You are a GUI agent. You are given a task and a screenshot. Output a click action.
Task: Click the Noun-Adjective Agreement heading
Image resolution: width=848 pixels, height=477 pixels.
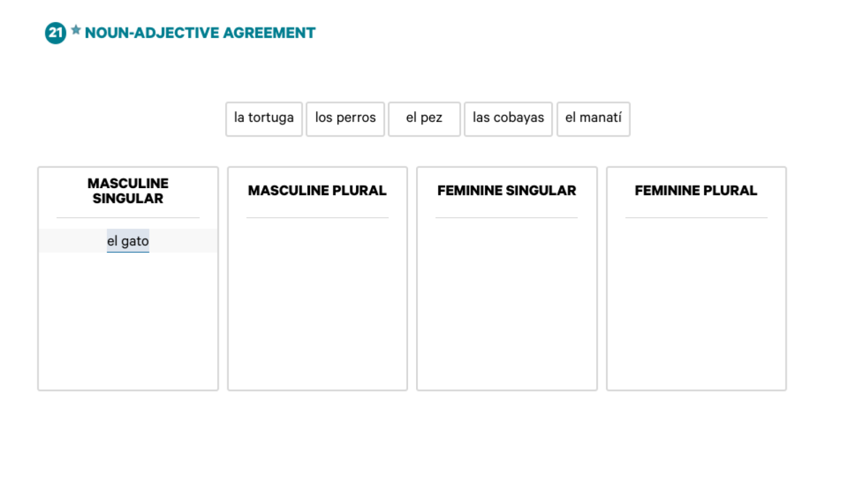(200, 33)
